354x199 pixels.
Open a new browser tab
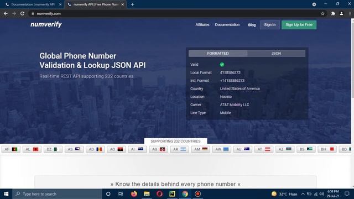click(x=133, y=4)
